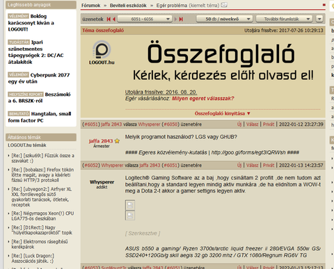Click the small red square at top right

point(324,5)
